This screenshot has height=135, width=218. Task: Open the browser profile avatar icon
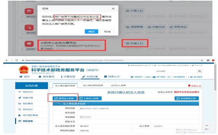[208, 60]
